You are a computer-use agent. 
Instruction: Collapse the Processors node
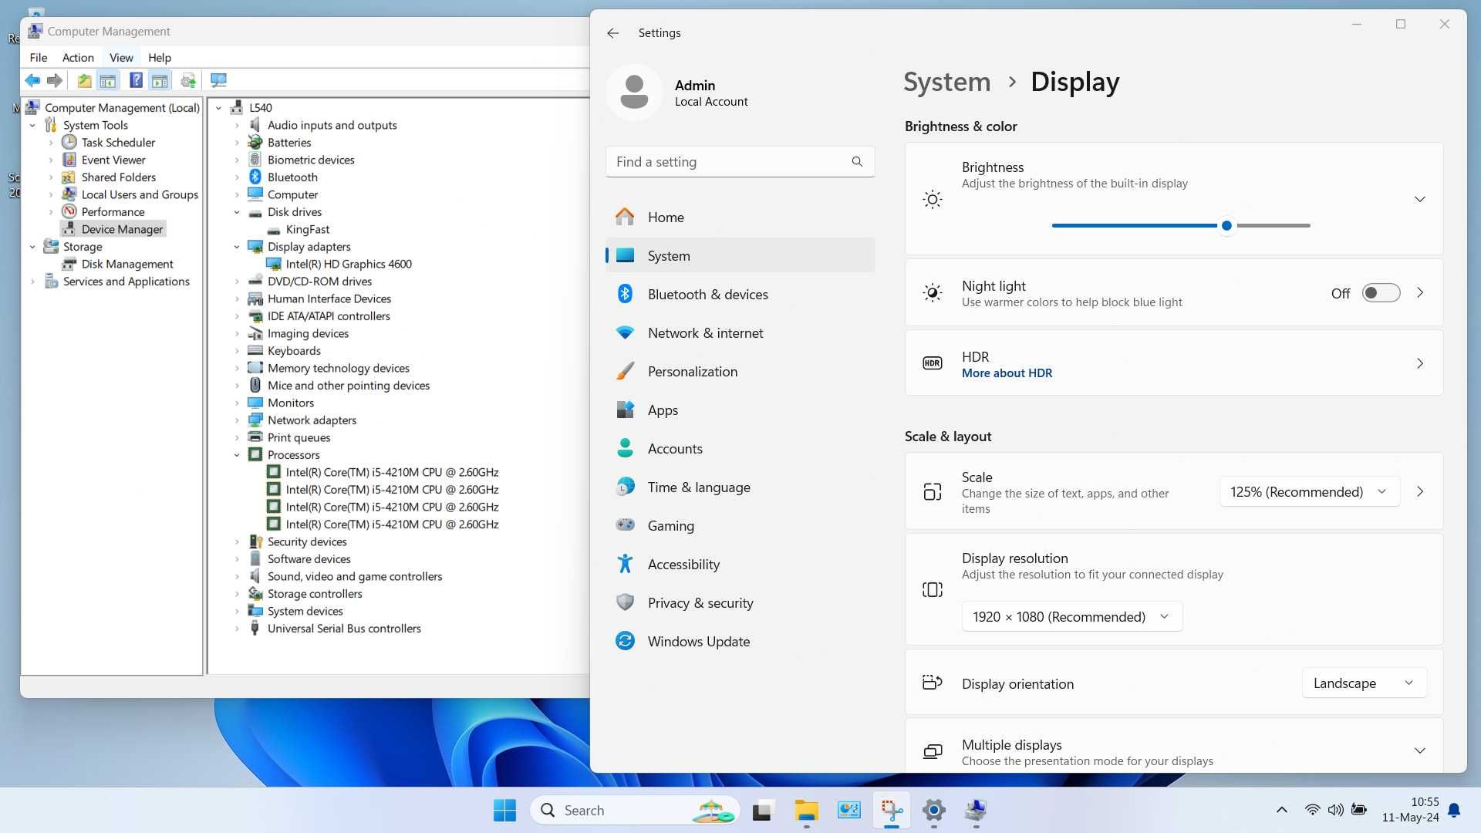[237, 455]
